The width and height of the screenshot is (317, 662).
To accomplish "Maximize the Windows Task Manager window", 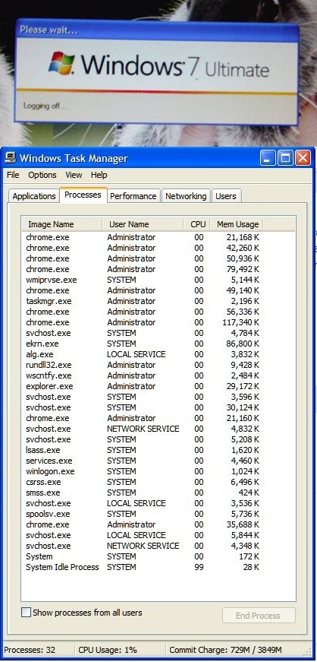I will click(x=285, y=158).
